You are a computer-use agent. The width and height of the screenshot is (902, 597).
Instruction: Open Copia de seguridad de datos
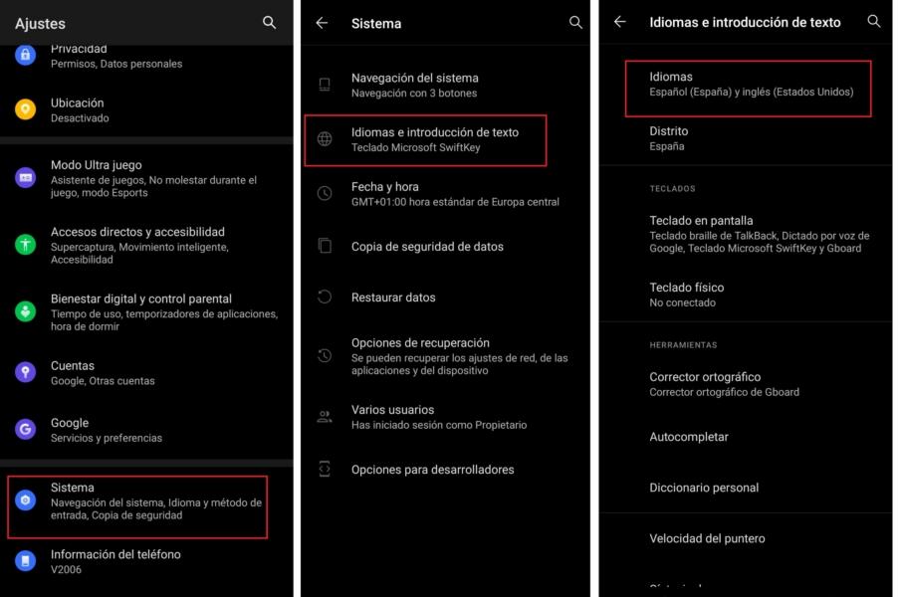[445, 246]
